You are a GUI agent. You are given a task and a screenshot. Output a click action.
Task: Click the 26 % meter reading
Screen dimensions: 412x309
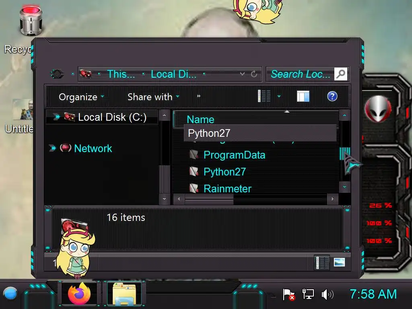tap(381, 205)
